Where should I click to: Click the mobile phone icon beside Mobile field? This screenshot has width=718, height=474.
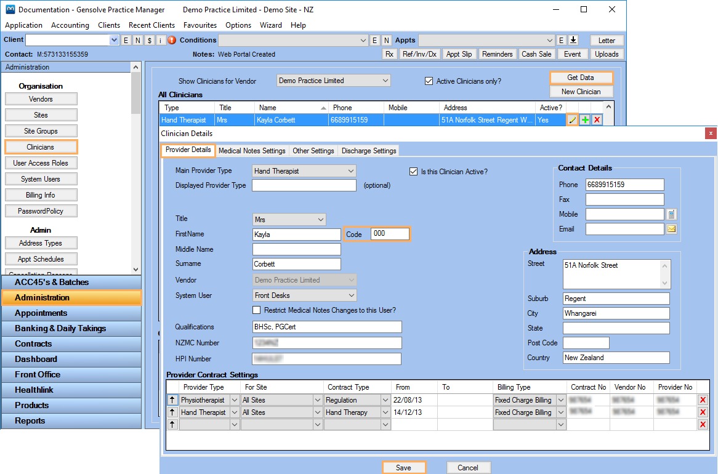[x=672, y=214]
